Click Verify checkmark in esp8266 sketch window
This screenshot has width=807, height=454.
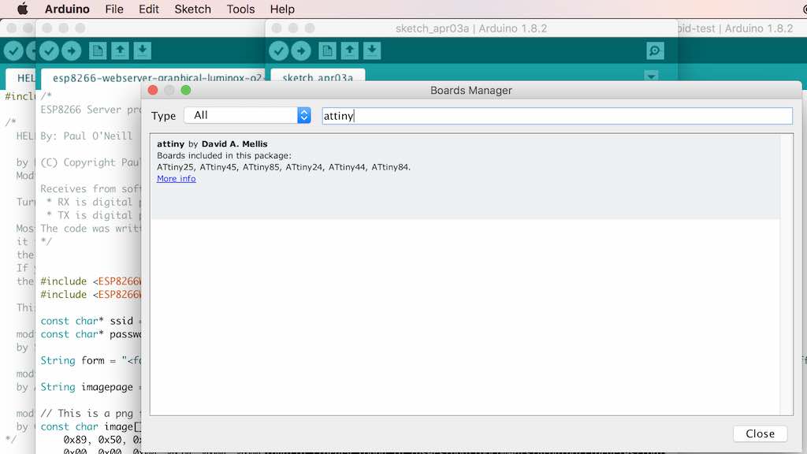coord(50,50)
